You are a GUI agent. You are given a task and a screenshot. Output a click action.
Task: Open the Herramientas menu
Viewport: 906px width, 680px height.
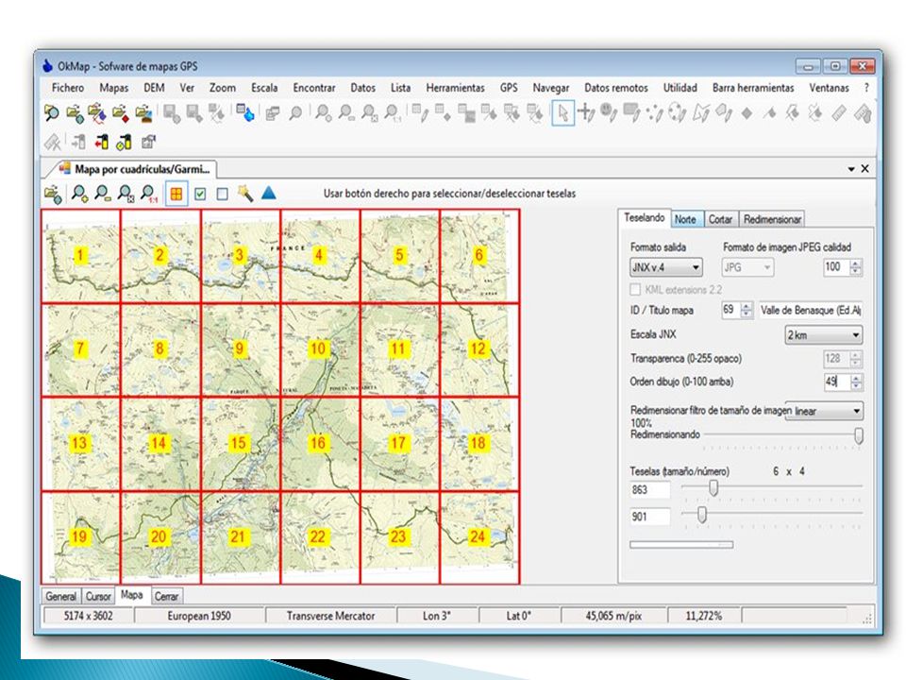click(x=455, y=88)
